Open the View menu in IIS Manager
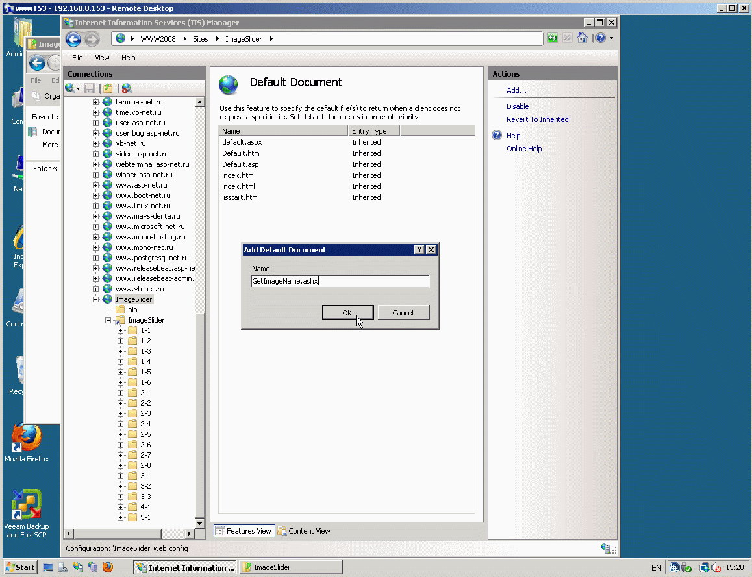This screenshot has width=752, height=577. click(102, 58)
